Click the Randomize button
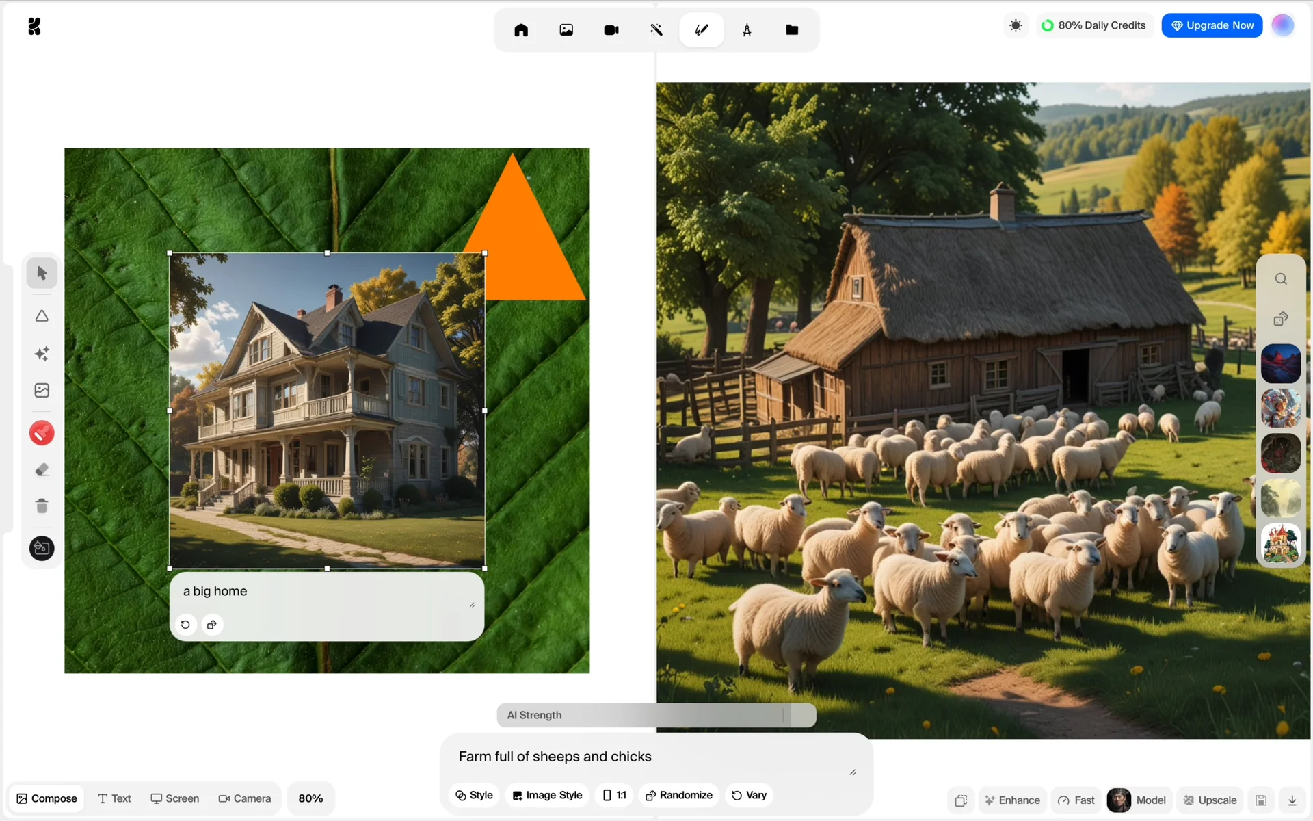 coord(679,795)
